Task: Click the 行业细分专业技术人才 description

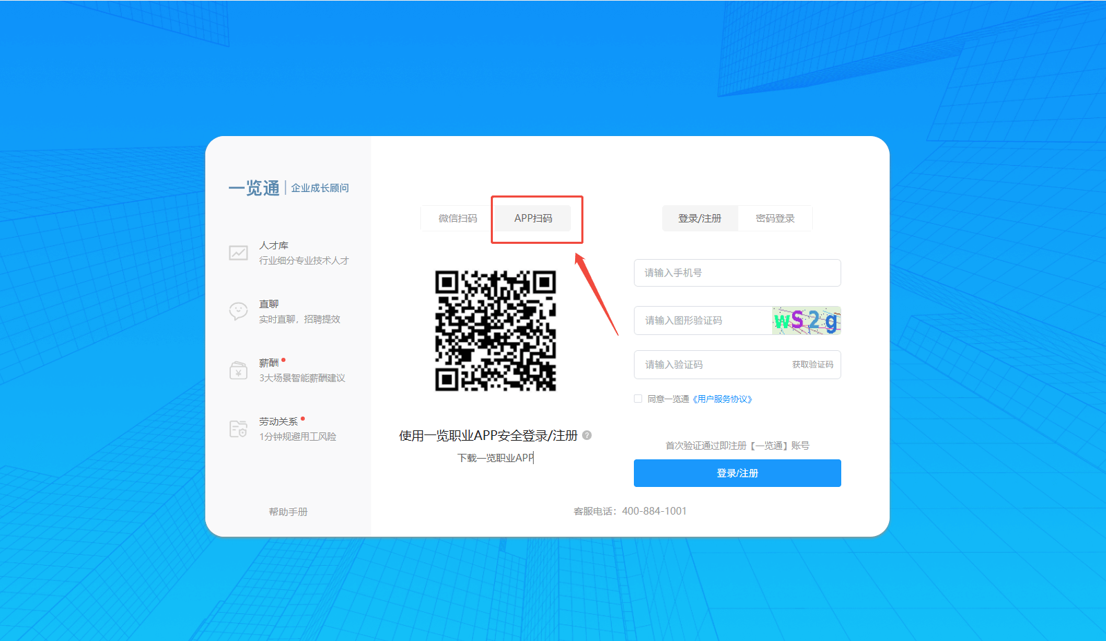Action: coord(304,260)
